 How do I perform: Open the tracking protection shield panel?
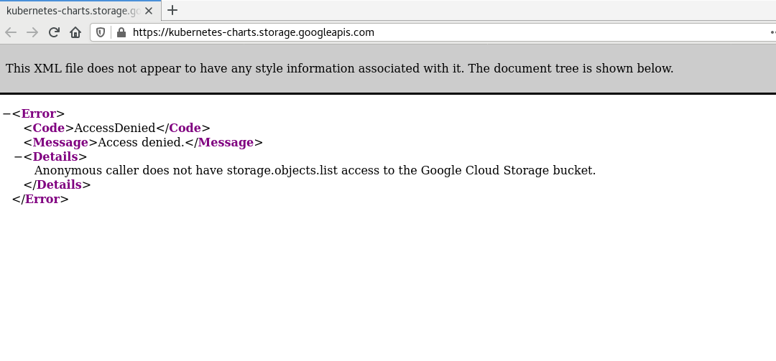(x=101, y=32)
